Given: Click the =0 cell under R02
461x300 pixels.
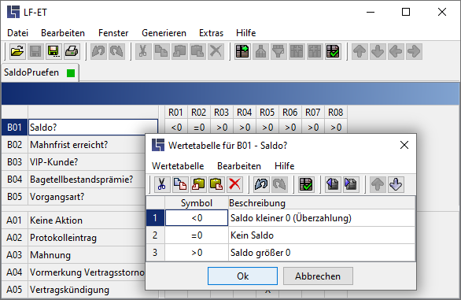Looking at the screenshot, I should (x=199, y=128).
